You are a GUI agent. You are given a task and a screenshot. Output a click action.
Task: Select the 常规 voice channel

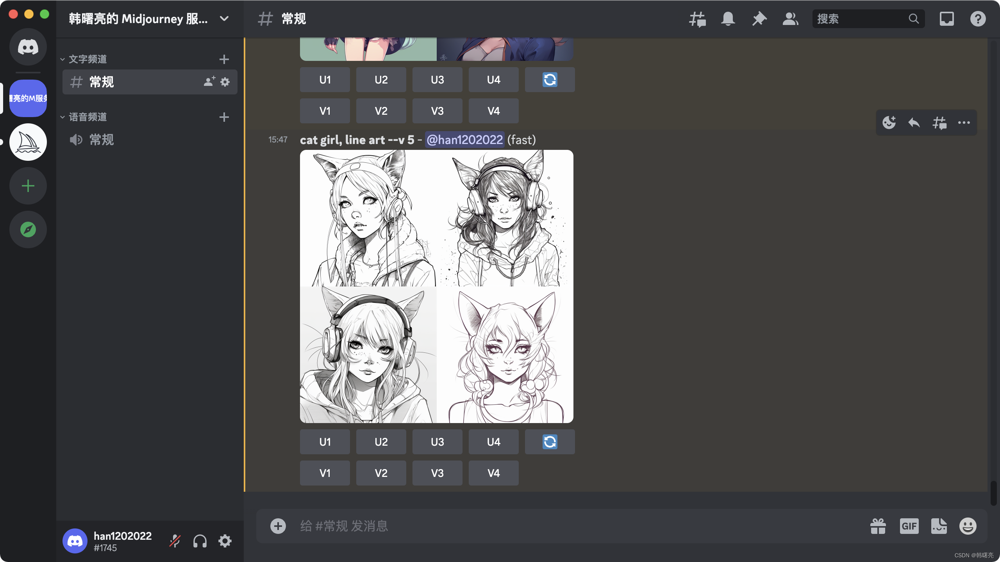(102, 140)
